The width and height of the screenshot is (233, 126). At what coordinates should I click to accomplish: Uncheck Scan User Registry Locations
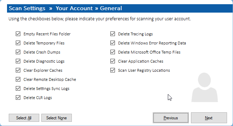click(112, 70)
